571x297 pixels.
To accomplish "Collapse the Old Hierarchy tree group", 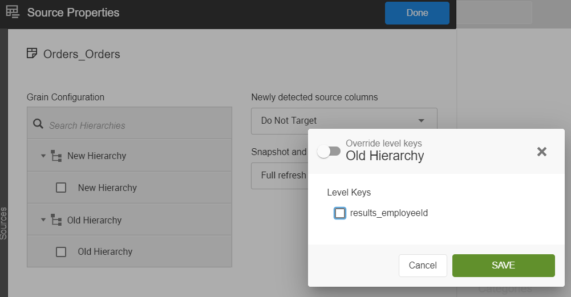I will pyautogui.click(x=43, y=220).
